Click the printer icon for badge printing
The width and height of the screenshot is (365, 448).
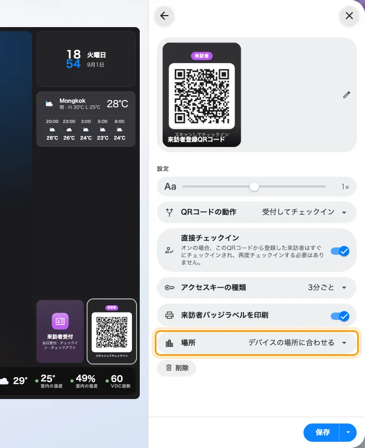point(169,315)
